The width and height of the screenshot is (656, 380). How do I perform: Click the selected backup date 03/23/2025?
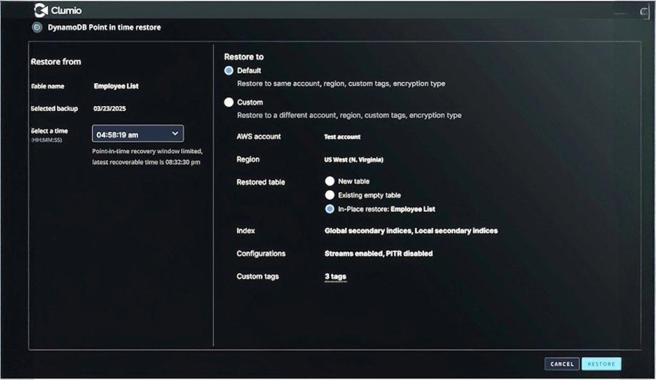point(109,109)
